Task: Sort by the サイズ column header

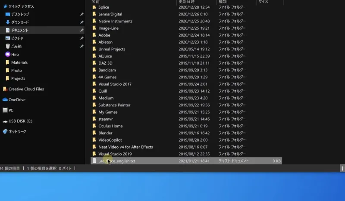Action: tap(263, 2)
